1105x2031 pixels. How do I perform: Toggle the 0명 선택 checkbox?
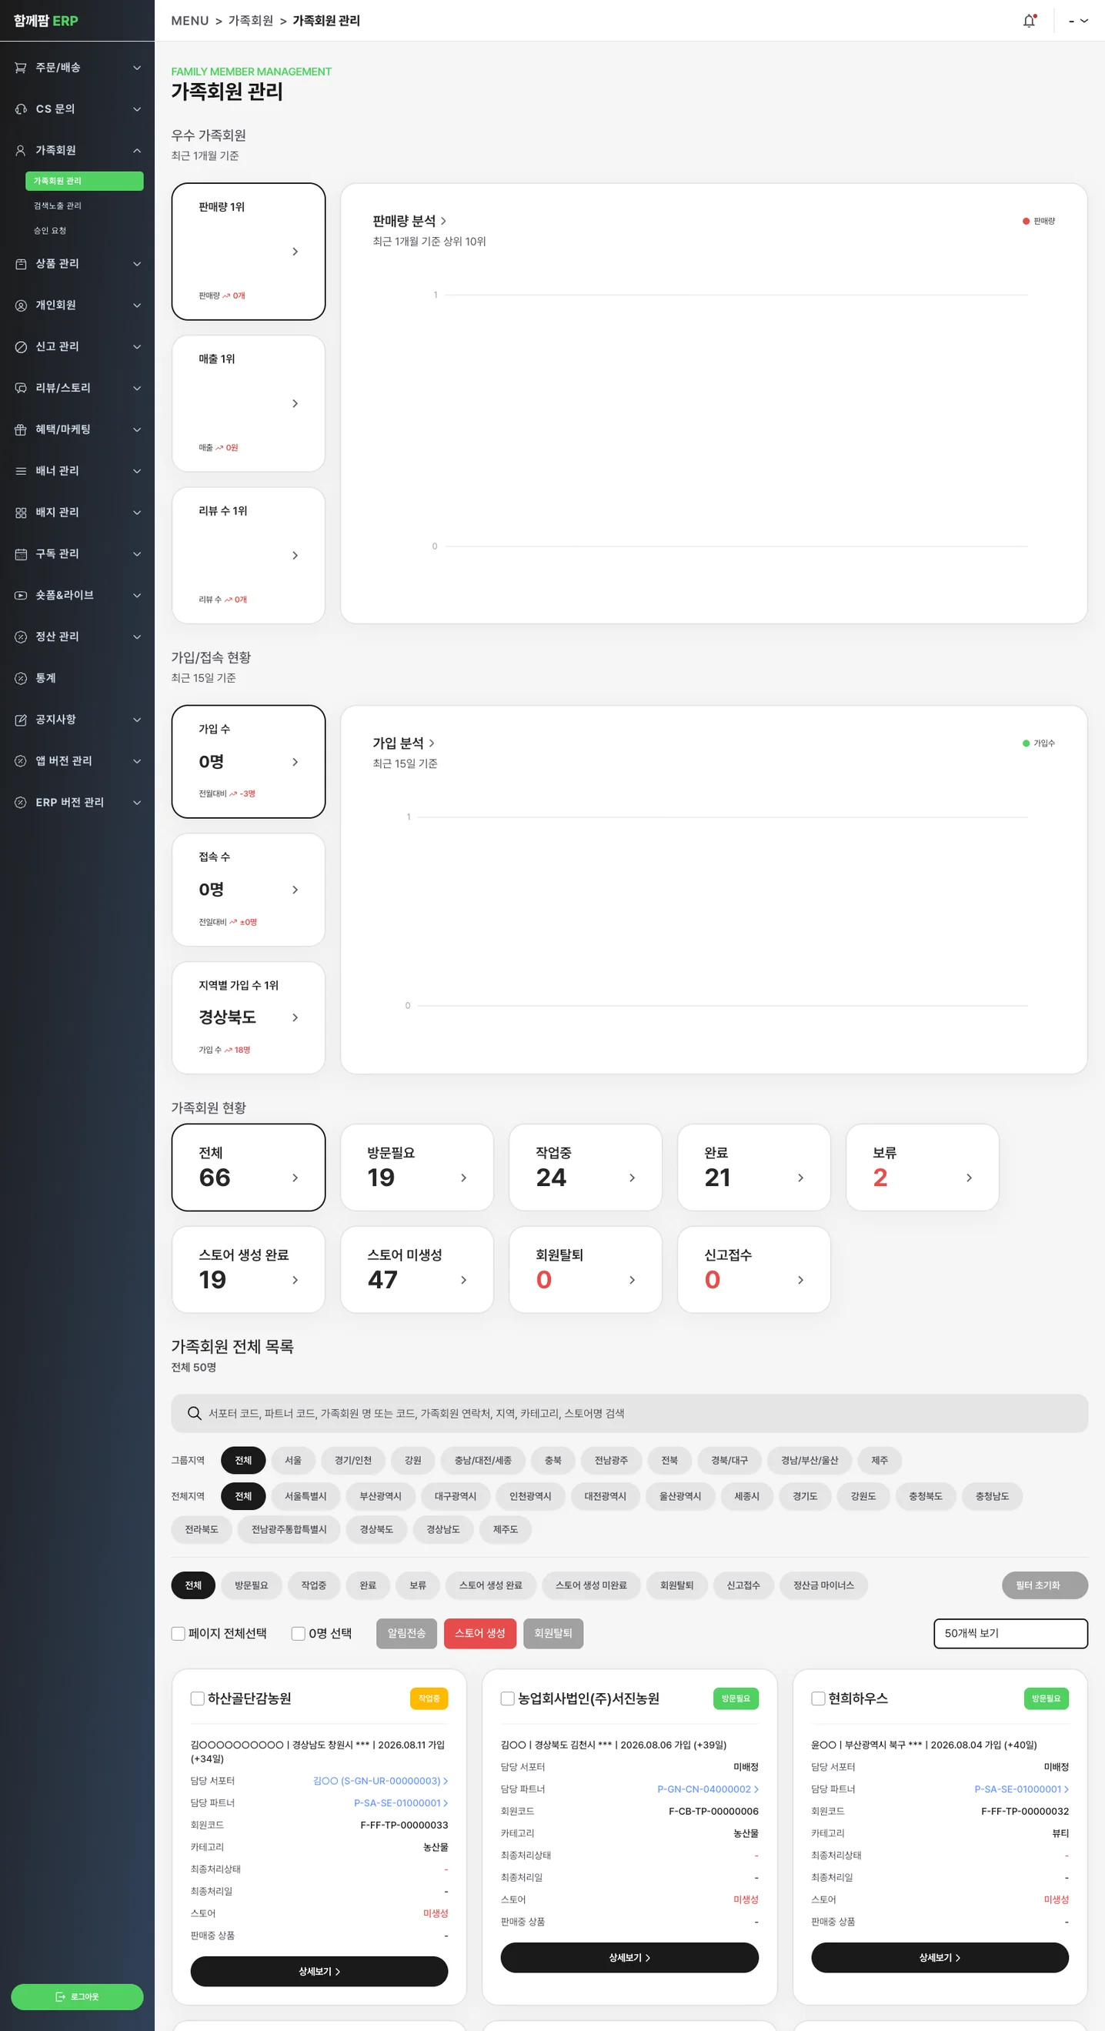pyautogui.click(x=298, y=1634)
